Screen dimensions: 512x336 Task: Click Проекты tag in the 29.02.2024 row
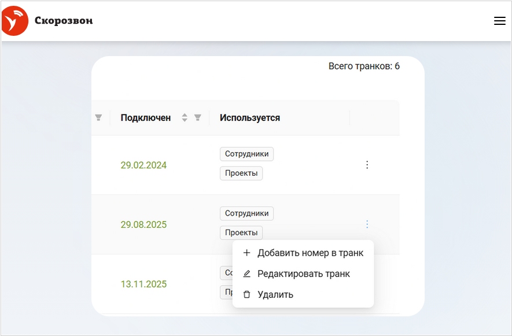click(241, 173)
